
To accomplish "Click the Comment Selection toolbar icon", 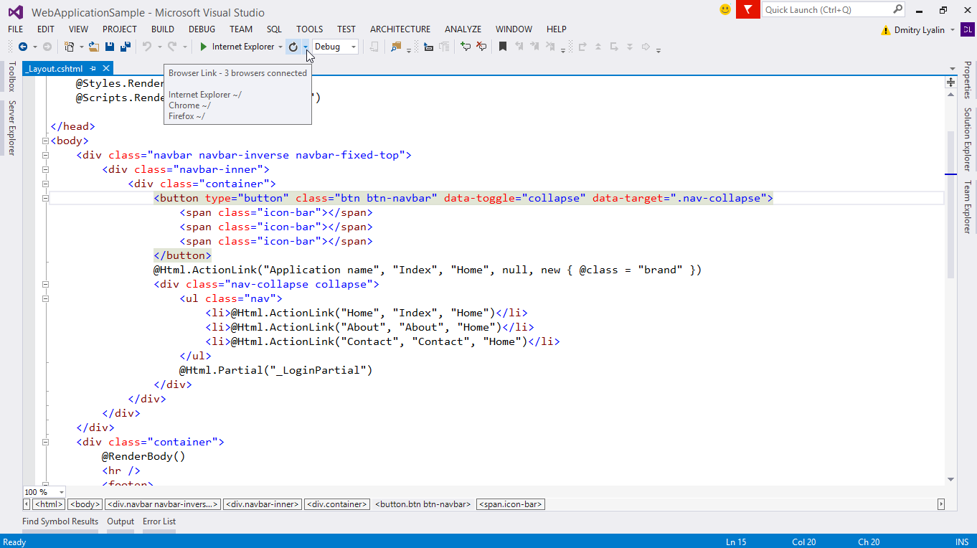I will (x=466, y=47).
